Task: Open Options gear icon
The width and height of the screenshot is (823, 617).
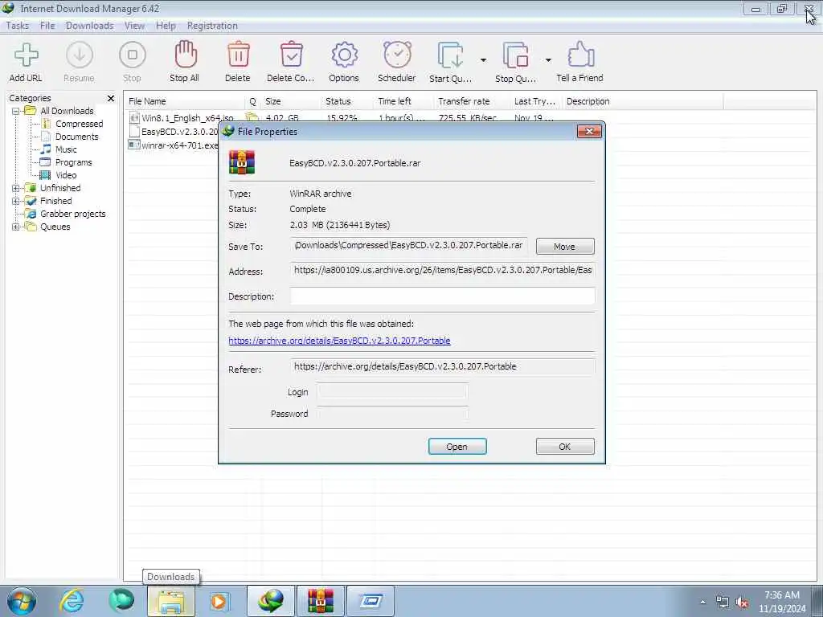Action: [344, 55]
